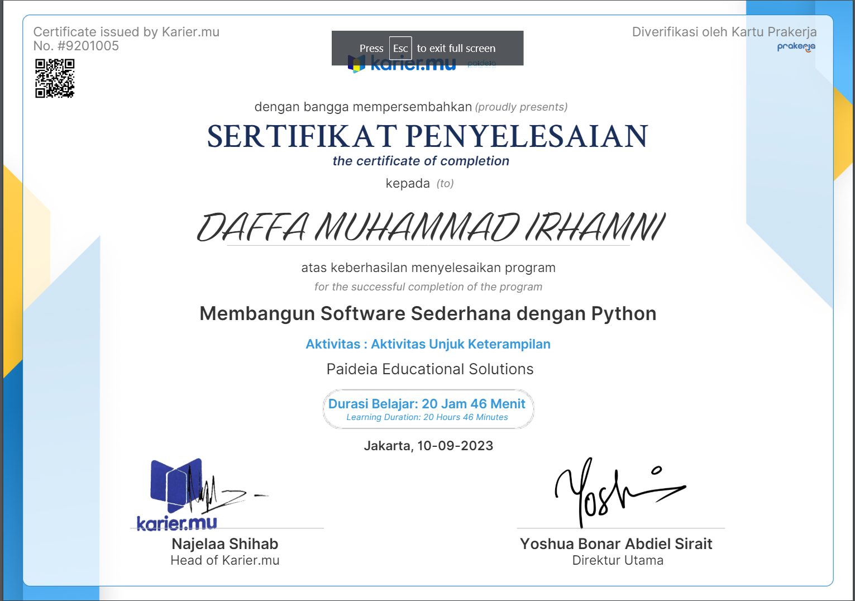The image size is (855, 601).
Task: Click 'Yoshua Bonar Abdiel Sirait' name
Action: (616, 544)
